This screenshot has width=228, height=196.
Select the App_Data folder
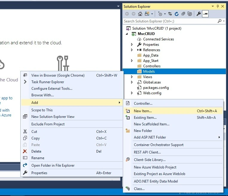151,55
